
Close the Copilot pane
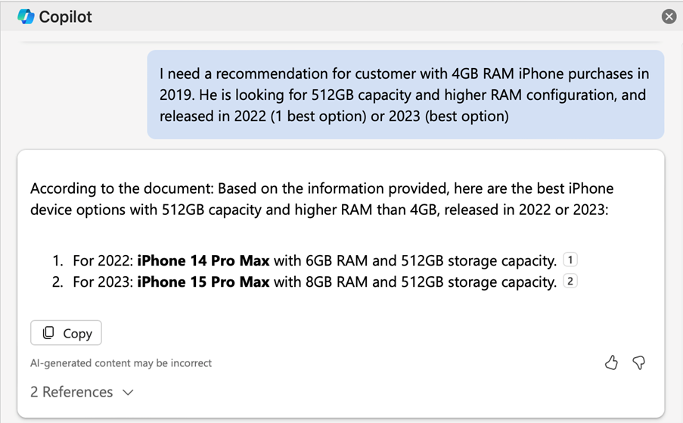[x=669, y=17]
